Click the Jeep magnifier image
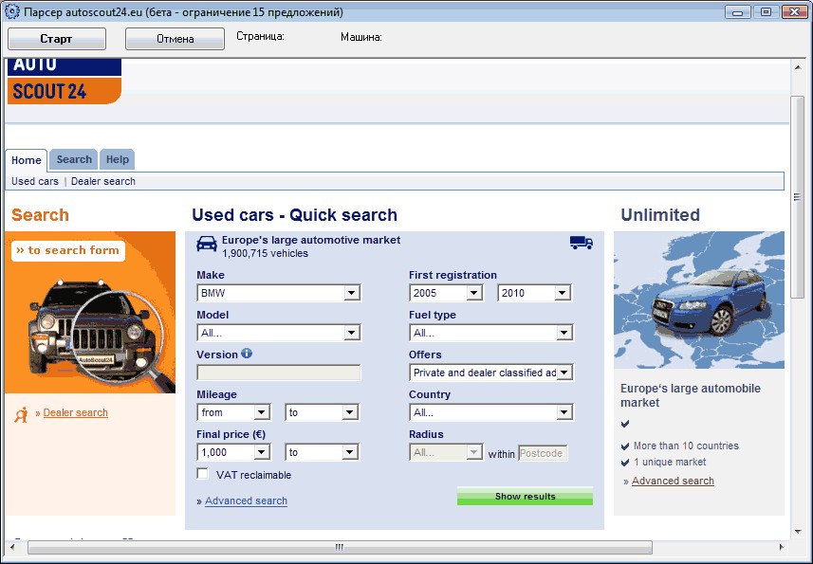This screenshot has height=564, width=813. pos(90,312)
